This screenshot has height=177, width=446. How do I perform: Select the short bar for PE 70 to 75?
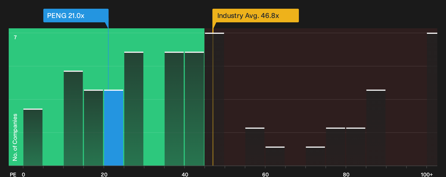pos(315,156)
